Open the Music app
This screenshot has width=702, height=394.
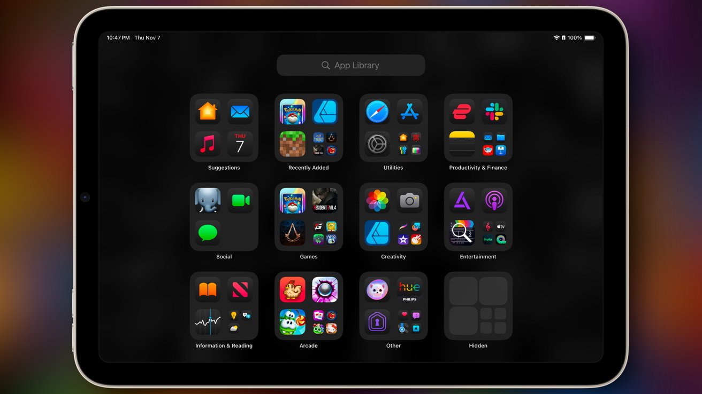click(208, 144)
